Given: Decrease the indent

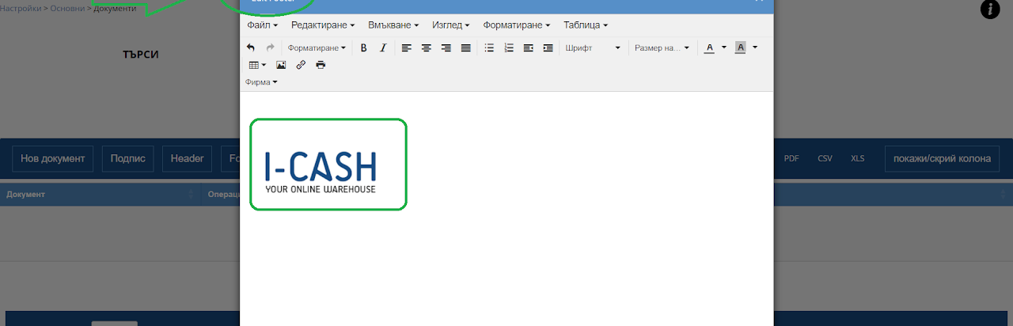Looking at the screenshot, I should point(529,48).
